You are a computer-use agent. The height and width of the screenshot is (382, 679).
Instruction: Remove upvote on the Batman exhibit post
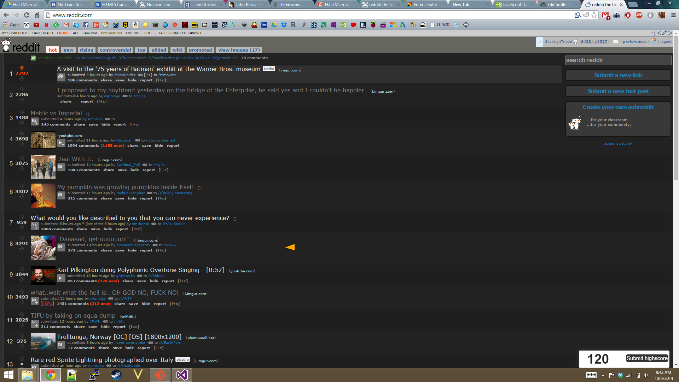pos(22,68)
